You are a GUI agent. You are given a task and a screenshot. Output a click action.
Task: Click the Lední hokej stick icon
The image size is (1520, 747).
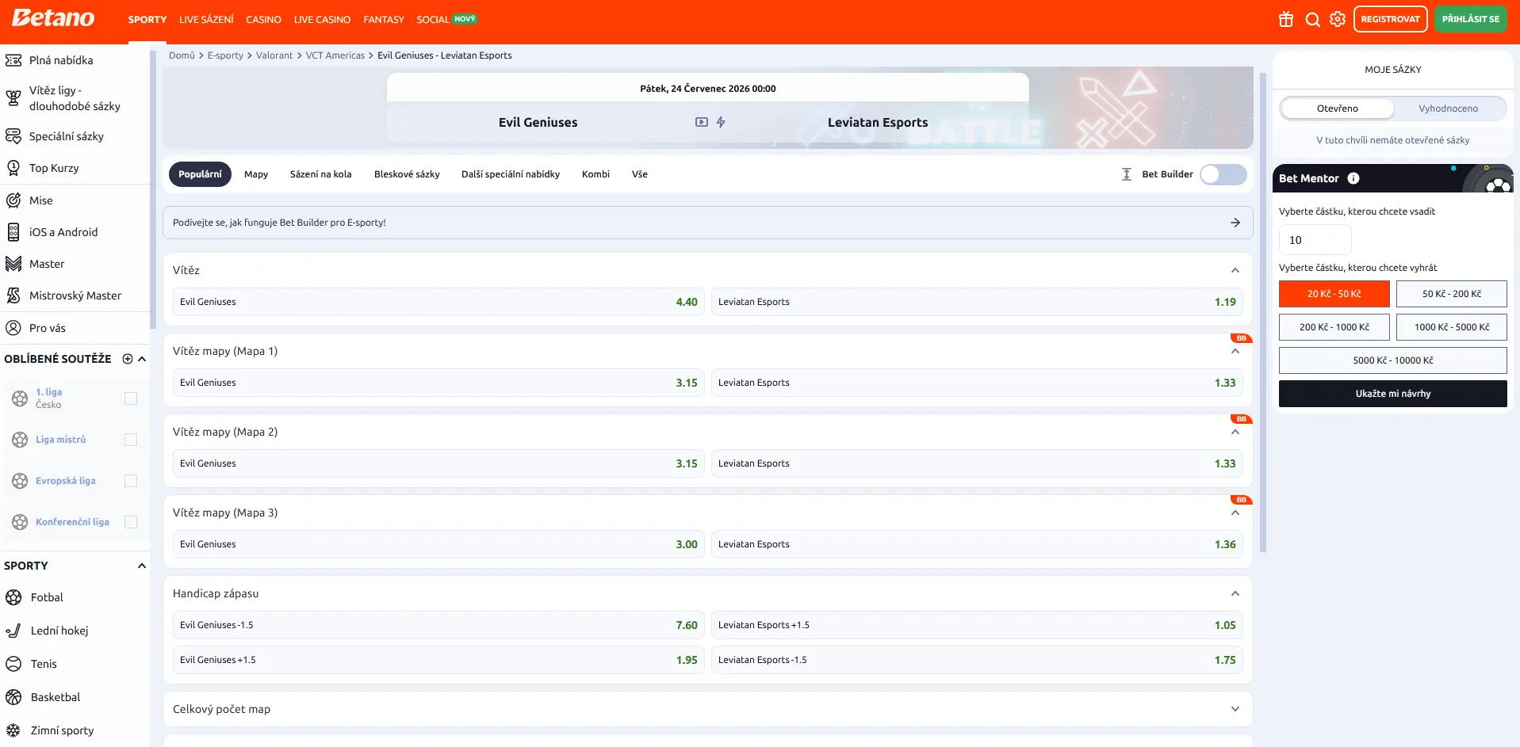13,631
